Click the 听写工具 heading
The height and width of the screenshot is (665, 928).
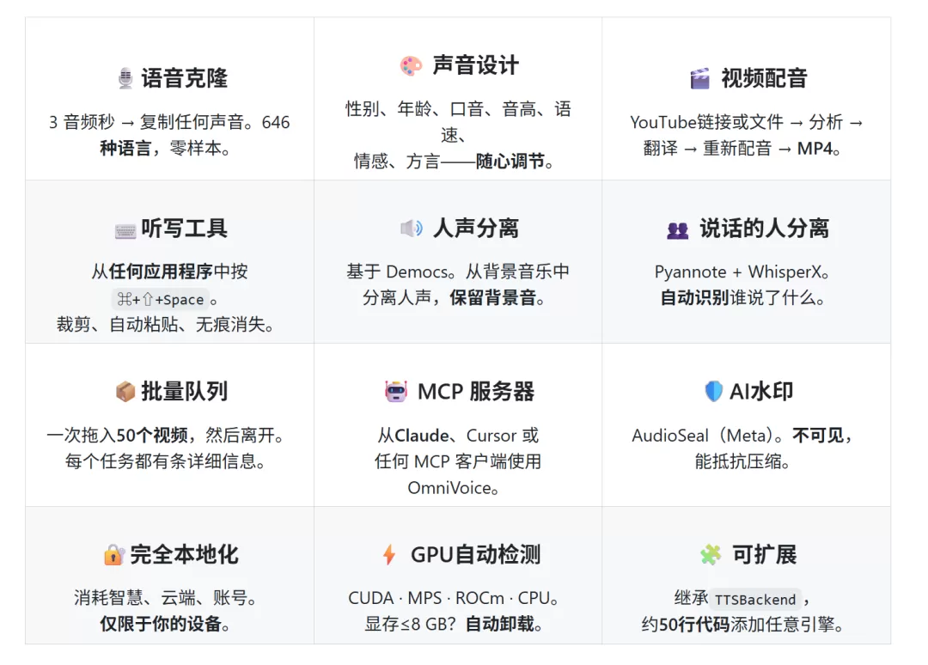pyautogui.click(x=185, y=229)
